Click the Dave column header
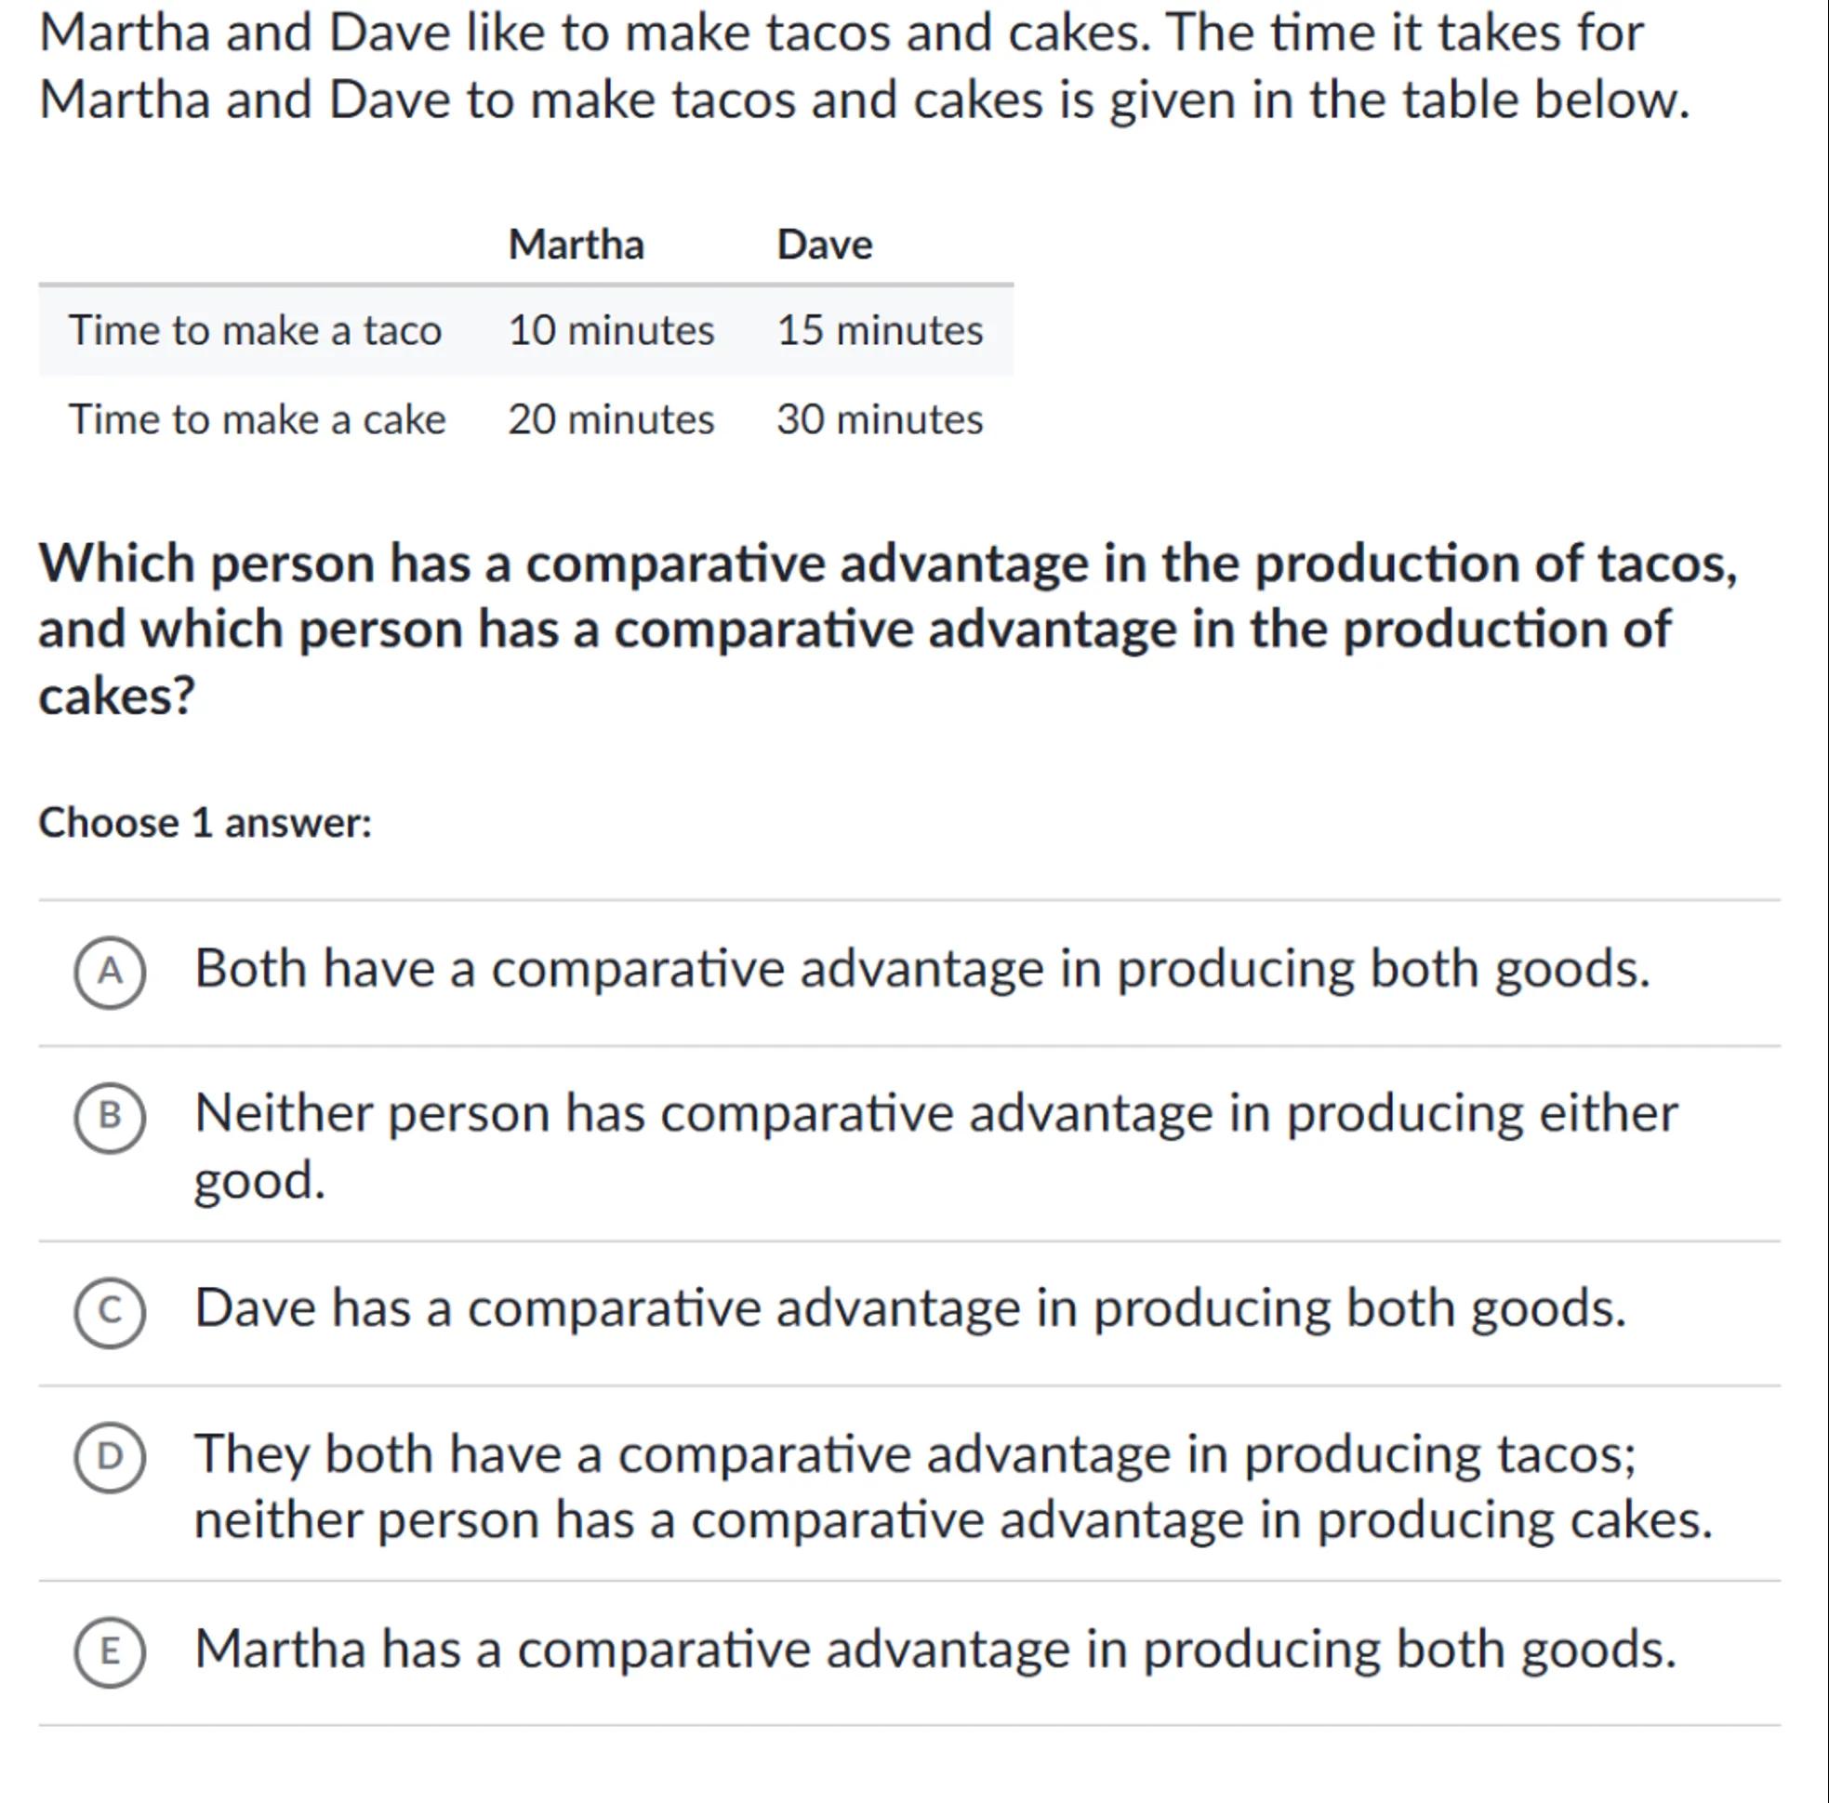The image size is (1829, 1803). [x=824, y=245]
